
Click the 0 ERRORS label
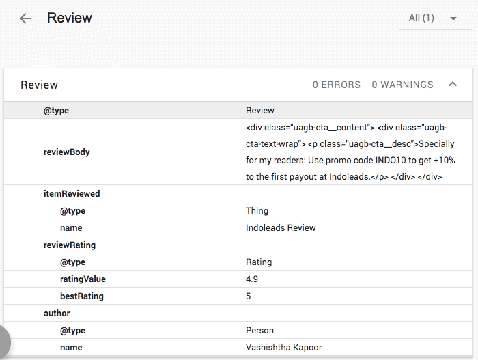[337, 85]
